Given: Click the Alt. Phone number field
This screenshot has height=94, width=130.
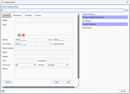Looking at the screenshot, I should [x=25, y=44].
